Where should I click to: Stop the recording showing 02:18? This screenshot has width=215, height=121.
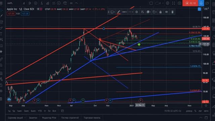pos(190,3)
